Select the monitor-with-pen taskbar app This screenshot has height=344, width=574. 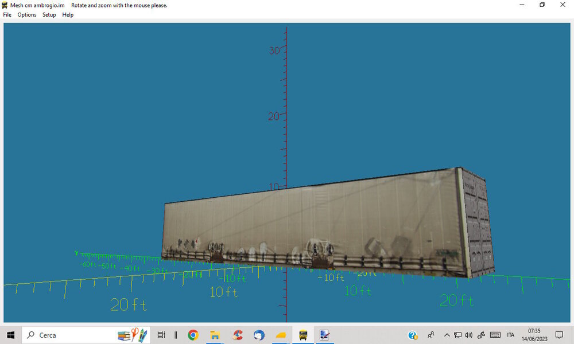325,335
